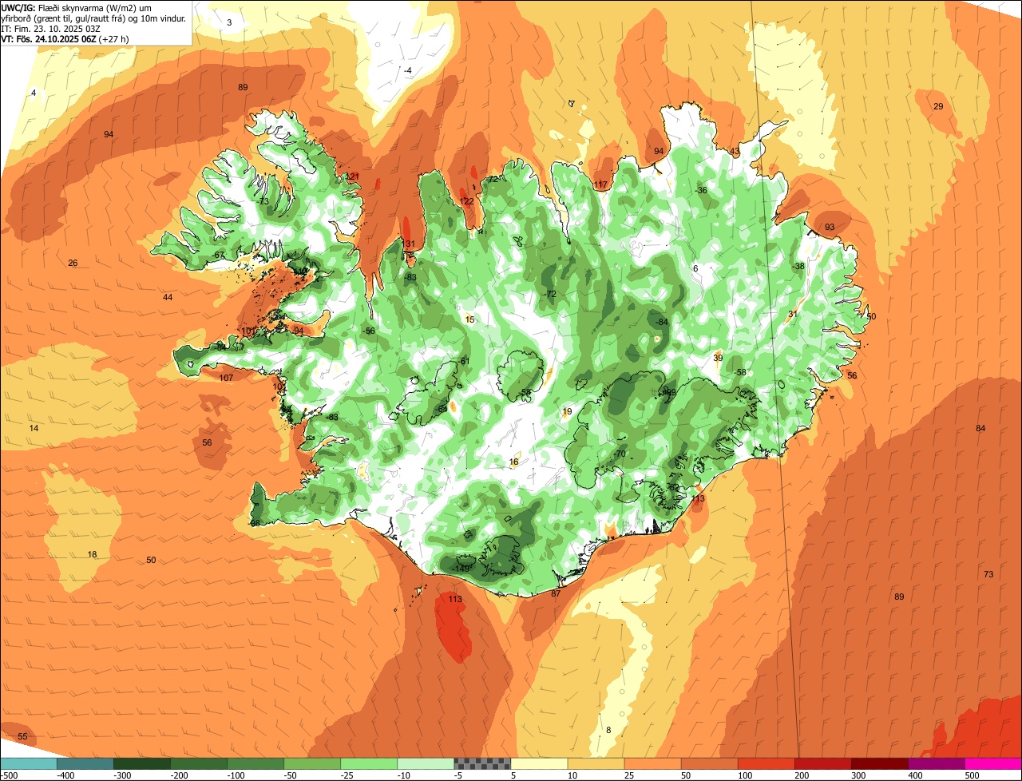Click the value '-4' at the top
This screenshot has height=781, width=1022.
[407, 71]
